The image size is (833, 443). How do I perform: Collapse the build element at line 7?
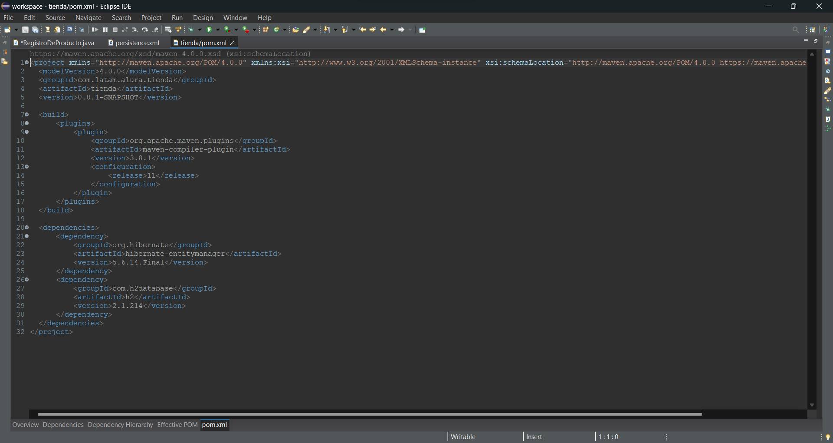pyautogui.click(x=27, y=115)
